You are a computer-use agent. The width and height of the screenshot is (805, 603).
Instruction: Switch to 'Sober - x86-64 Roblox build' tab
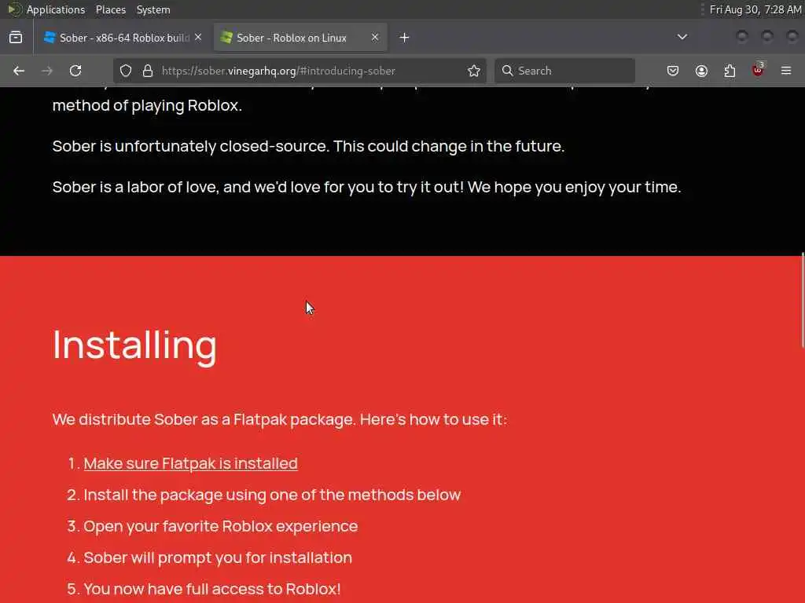click(x=123, y=38)
